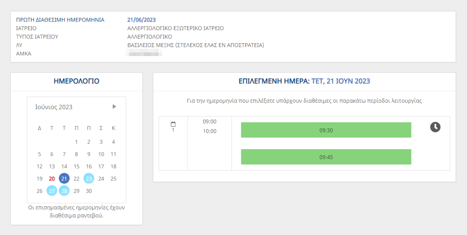This screenshot has height=235, width=467.
Task: Book the 09:45 appointment slot
Action: point(326,157)
